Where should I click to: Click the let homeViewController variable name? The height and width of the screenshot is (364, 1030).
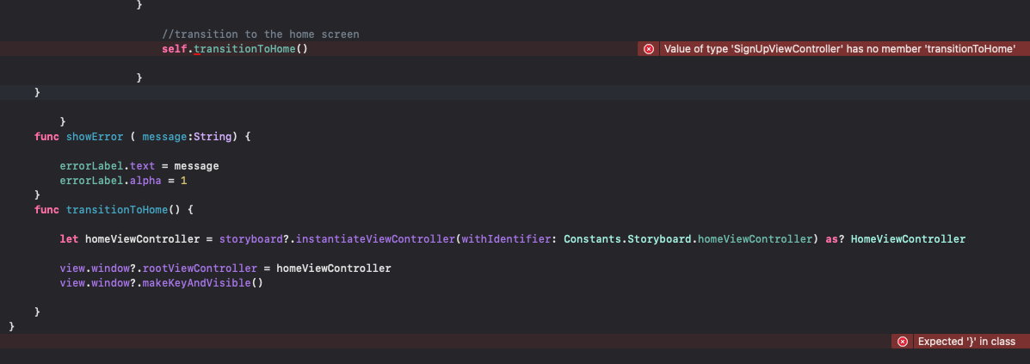143,239
